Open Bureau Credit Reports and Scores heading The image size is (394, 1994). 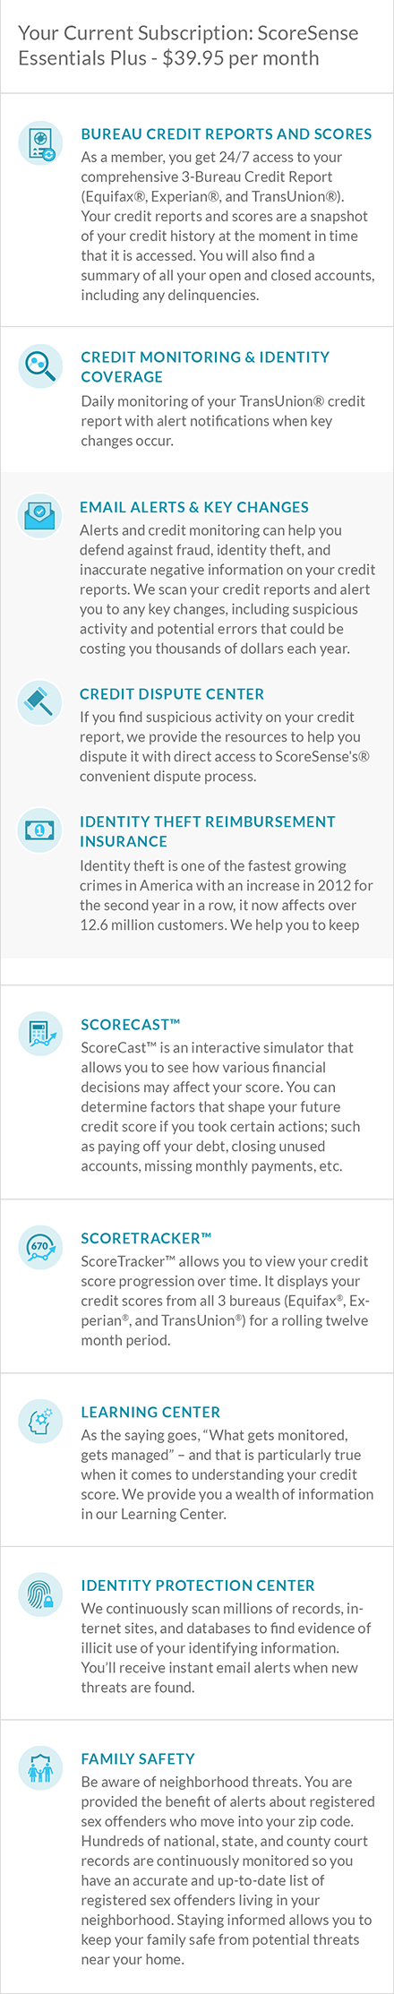(x=227, y=134)
